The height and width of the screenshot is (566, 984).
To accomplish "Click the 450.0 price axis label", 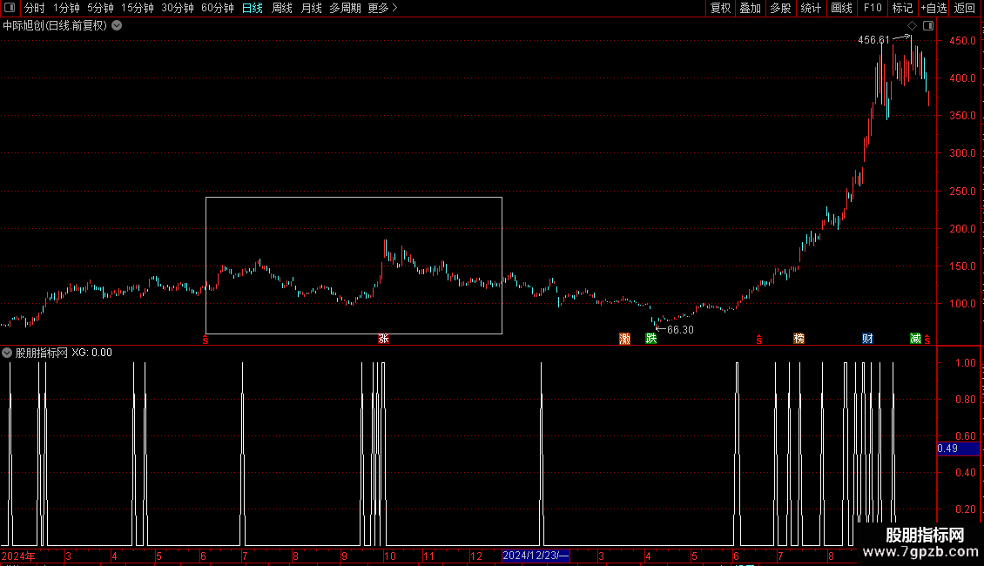I will click(x=962, y=40).
